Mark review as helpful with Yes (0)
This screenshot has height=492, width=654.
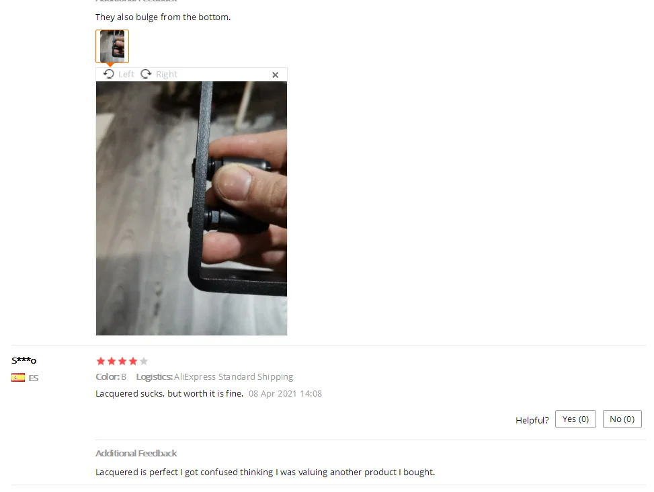(575, 419)
